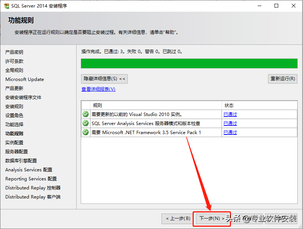Select Microsoft Update step in sidebar
Viewport: 303px width, 229px height.
click(24, 79)
